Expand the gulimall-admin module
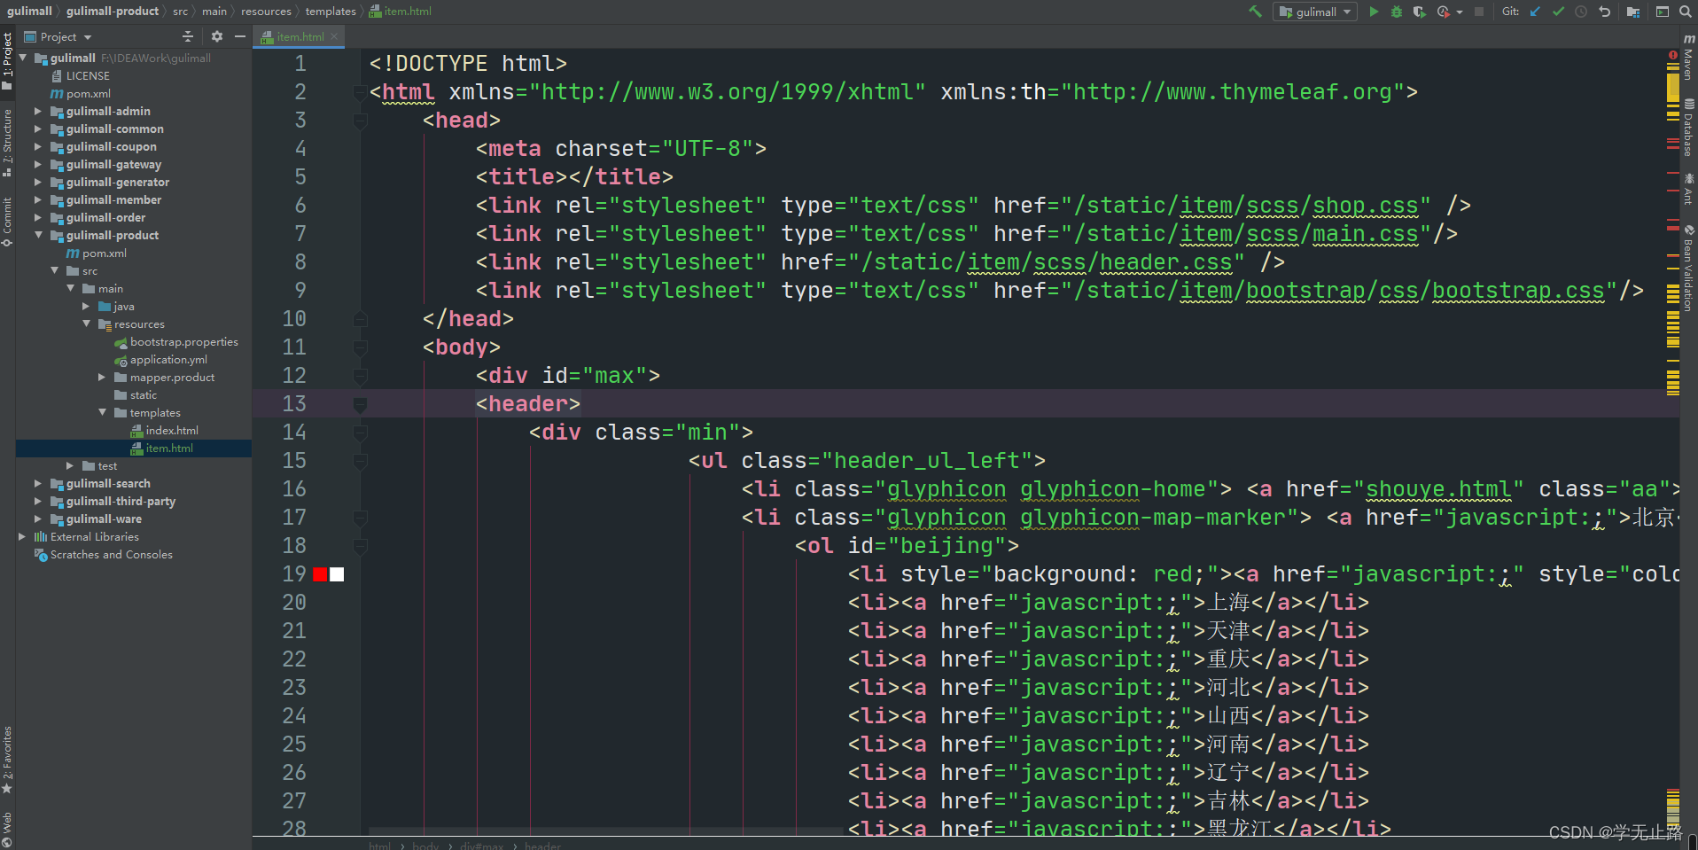Screen dimensions: 1698x850 pyautogui.click(x=38, y=112)
